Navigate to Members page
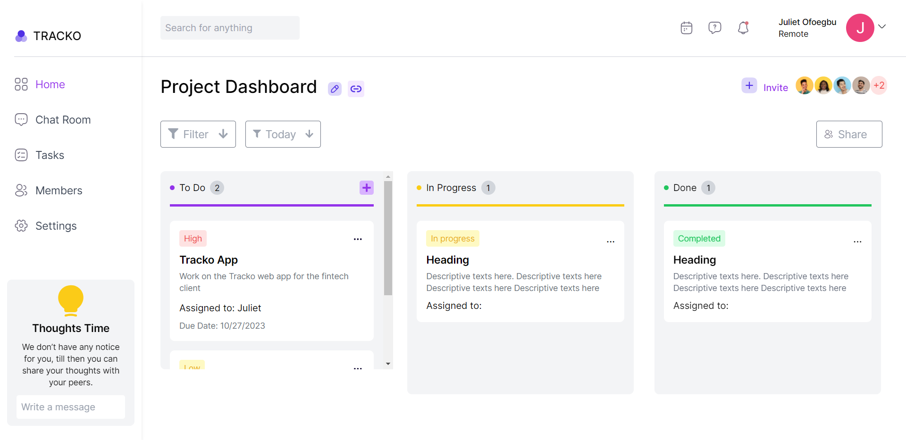This screenshot has width=906, height=440. point(59,191)
